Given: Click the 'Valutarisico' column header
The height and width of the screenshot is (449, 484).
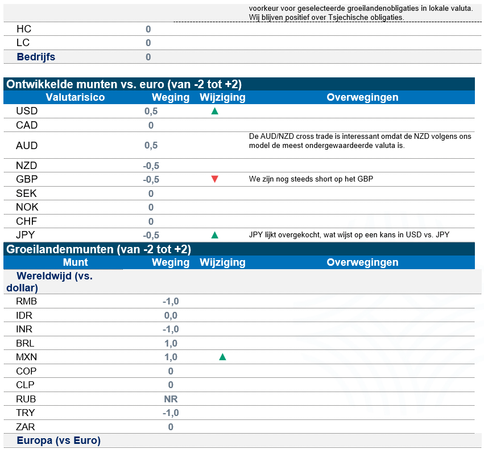Looking at the screenshot, I should pyautogui.click(x=75, y=97).
